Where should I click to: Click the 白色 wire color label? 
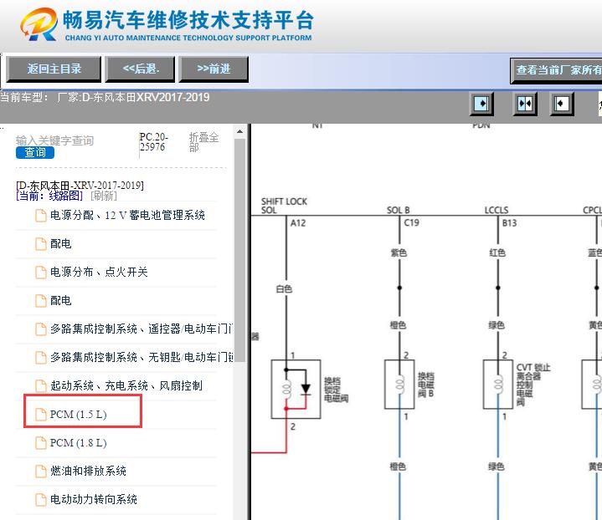point(284,289)
